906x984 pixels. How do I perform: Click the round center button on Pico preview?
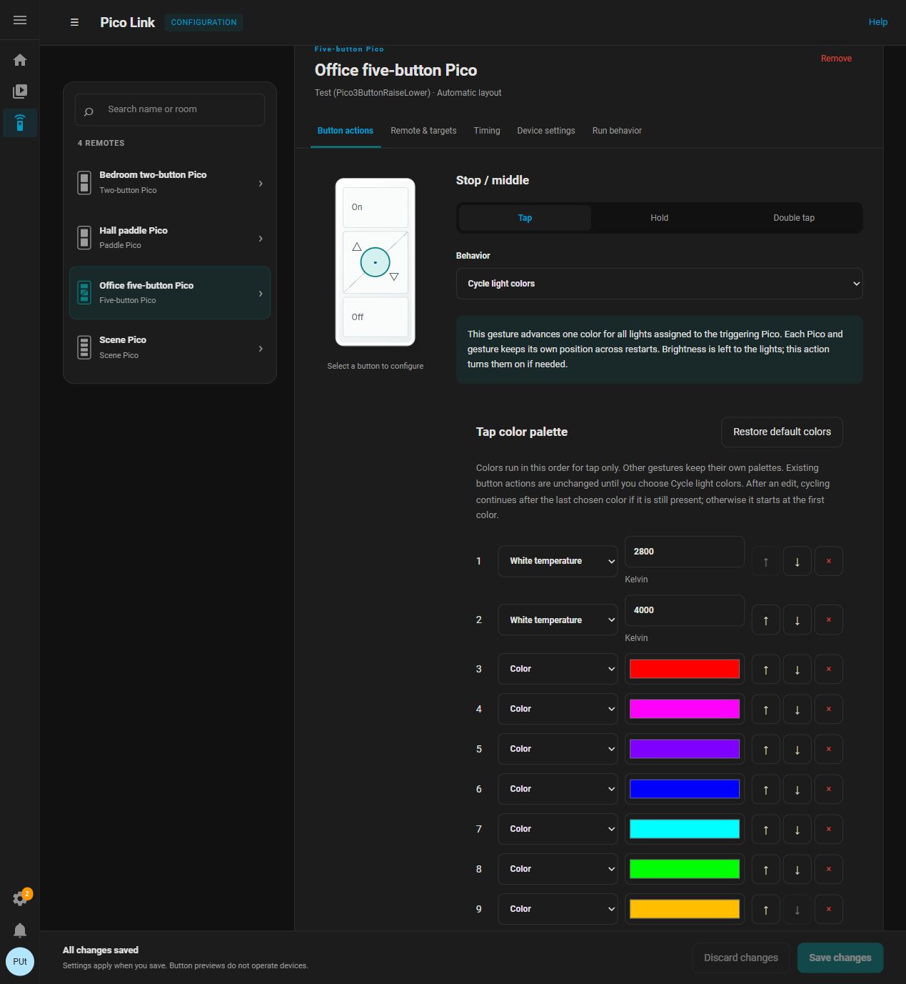point(375,262)
